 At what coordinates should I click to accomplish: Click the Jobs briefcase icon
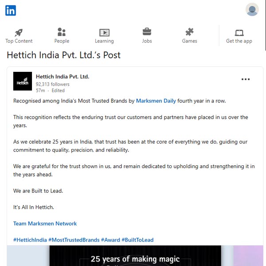(x=147, y=32)
